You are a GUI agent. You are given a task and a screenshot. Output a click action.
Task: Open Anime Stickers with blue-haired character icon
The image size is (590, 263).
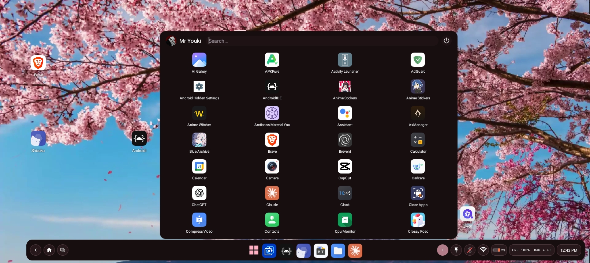click(x=418, y=87)
